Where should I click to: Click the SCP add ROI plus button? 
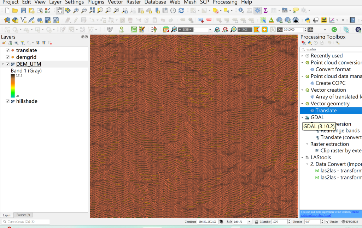point(264,30)
